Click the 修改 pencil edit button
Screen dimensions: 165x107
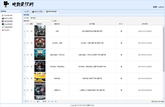click(26, 18)
